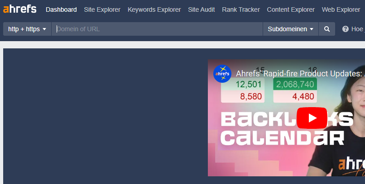The height and width of the screenshot is (184, 365).
Task: Switch to Site Audit
Action: coord(202,9)
